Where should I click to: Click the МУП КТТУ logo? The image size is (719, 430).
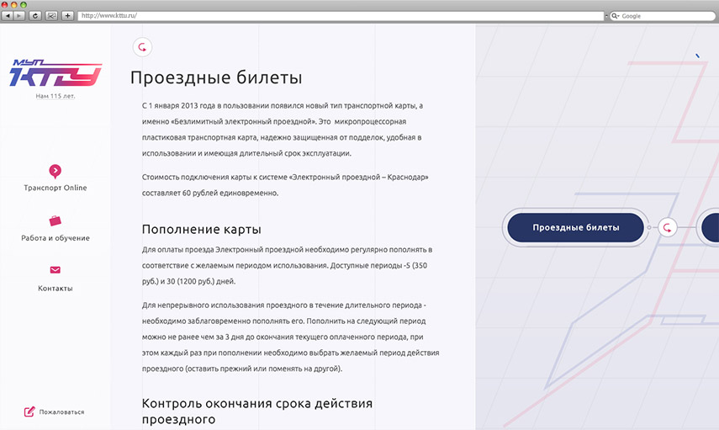pos(56,72)
